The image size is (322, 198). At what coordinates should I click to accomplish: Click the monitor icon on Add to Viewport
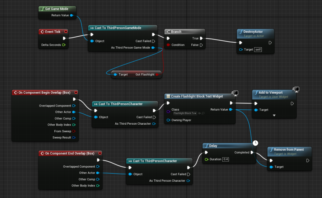295,90
